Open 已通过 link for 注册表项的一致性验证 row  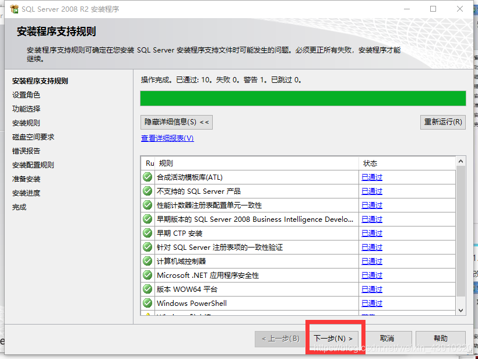click(371, 248)
